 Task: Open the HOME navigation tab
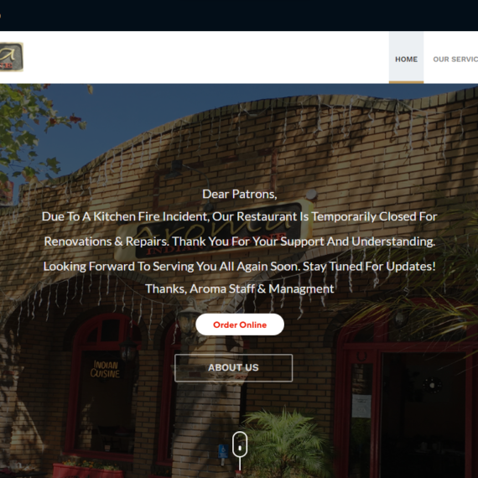(x=406, y=60)
